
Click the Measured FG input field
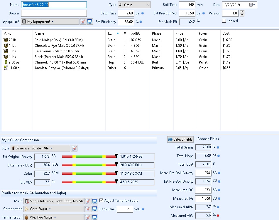point(203,199)
